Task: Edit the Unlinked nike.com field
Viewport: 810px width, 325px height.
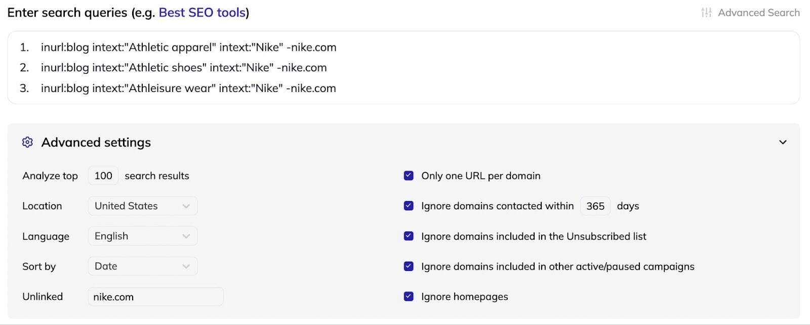Action: 155,297
